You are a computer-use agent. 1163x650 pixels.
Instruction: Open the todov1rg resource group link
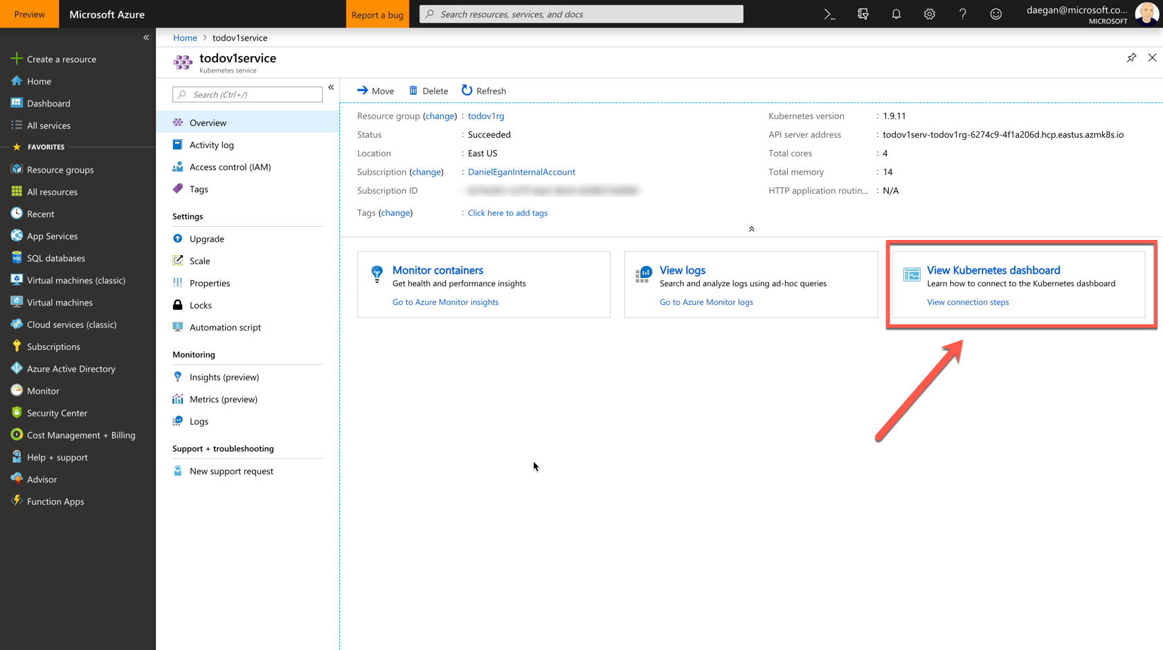pyautogui.click(x=486, y=115)
